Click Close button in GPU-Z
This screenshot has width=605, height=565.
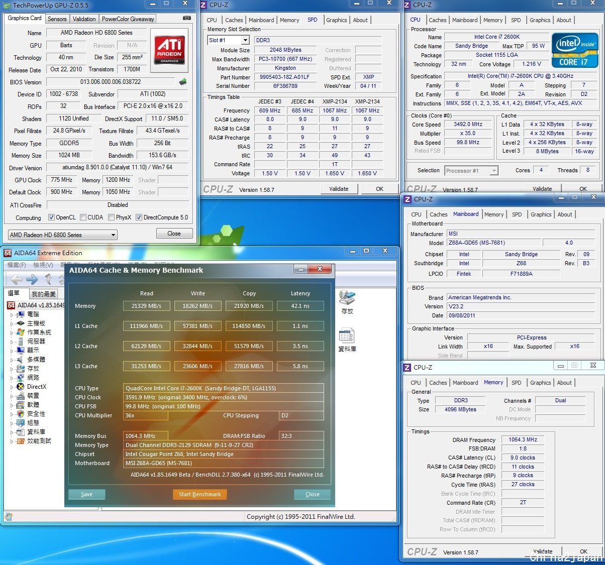click(174, 234)
